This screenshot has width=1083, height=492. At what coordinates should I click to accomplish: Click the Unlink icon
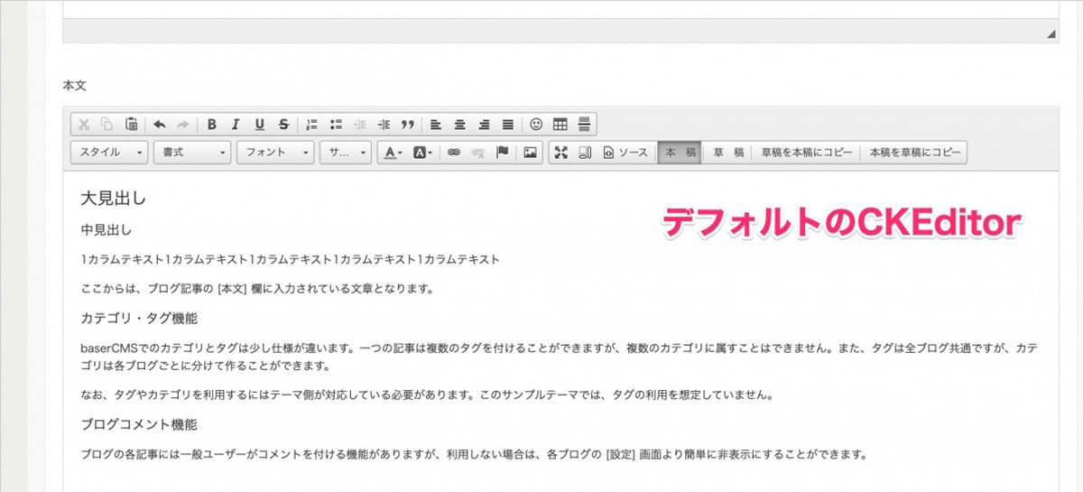[x=478, y=153]
